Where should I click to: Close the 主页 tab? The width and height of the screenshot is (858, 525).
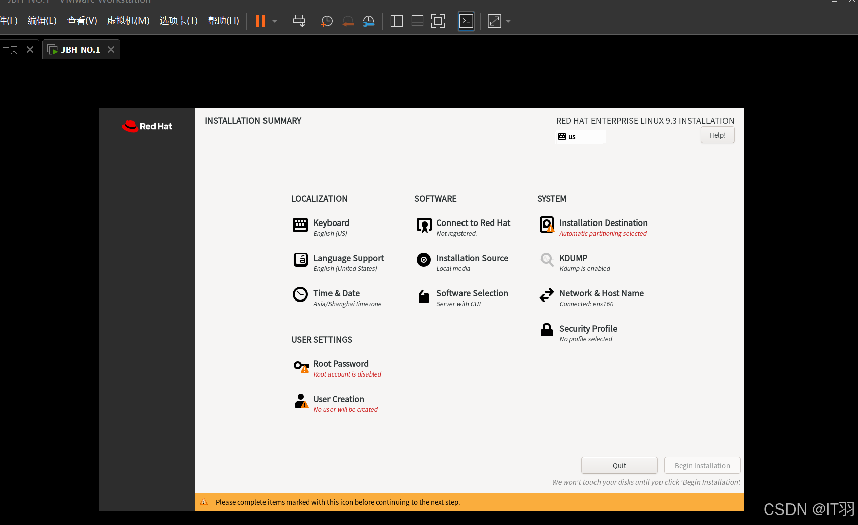30,50
